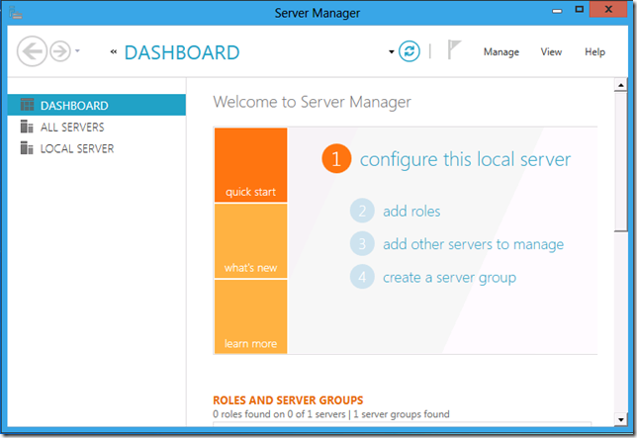Select the learn more tile

pos(250,316)
